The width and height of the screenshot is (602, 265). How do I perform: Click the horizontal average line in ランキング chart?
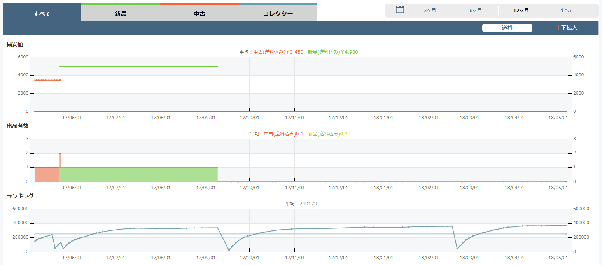tap(311, 234)
